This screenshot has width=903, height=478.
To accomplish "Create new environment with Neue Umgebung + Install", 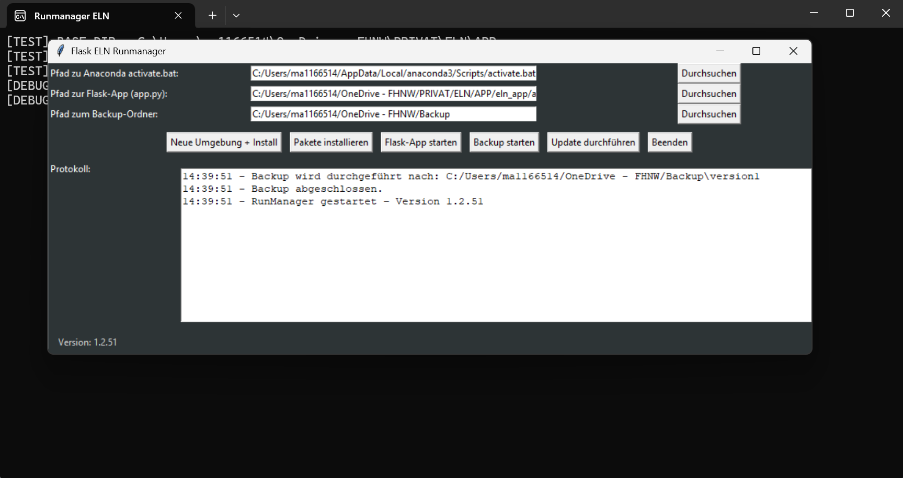I will (223, 142).
